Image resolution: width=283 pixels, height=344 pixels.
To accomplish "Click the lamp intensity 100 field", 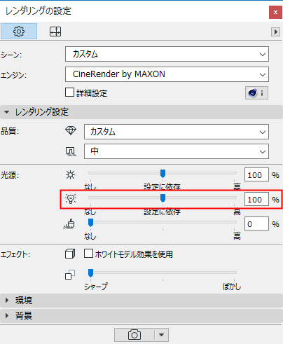I will 256,199.
